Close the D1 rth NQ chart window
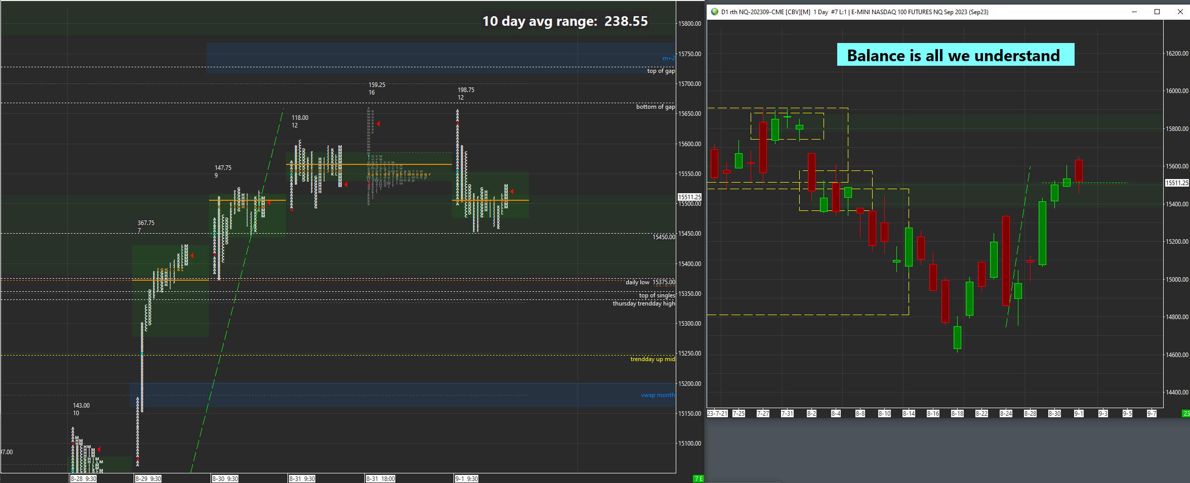The width and height of the screenshot is (1190, 483). 1180,12
